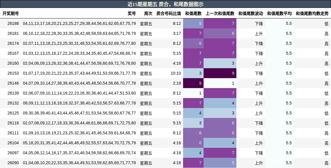Image resolution: width=331 pixels, height=168 pixels.
Task: Click the 8:12 ratio in row 26111
Action: pyautogui.click(x=177, y=133)
